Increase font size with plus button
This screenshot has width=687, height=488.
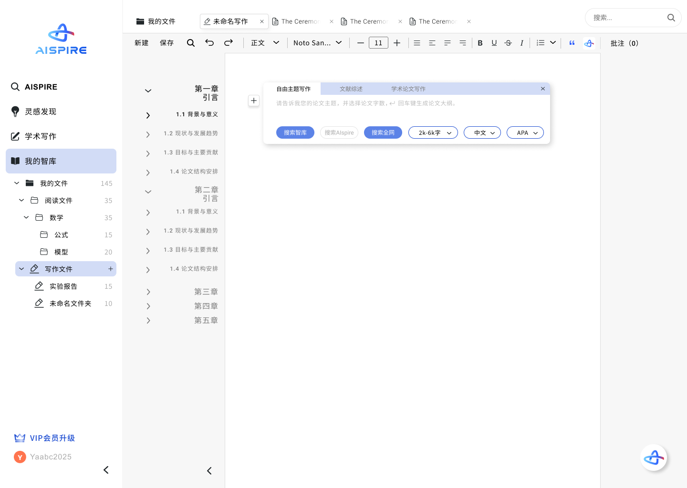tap(397, 43)
